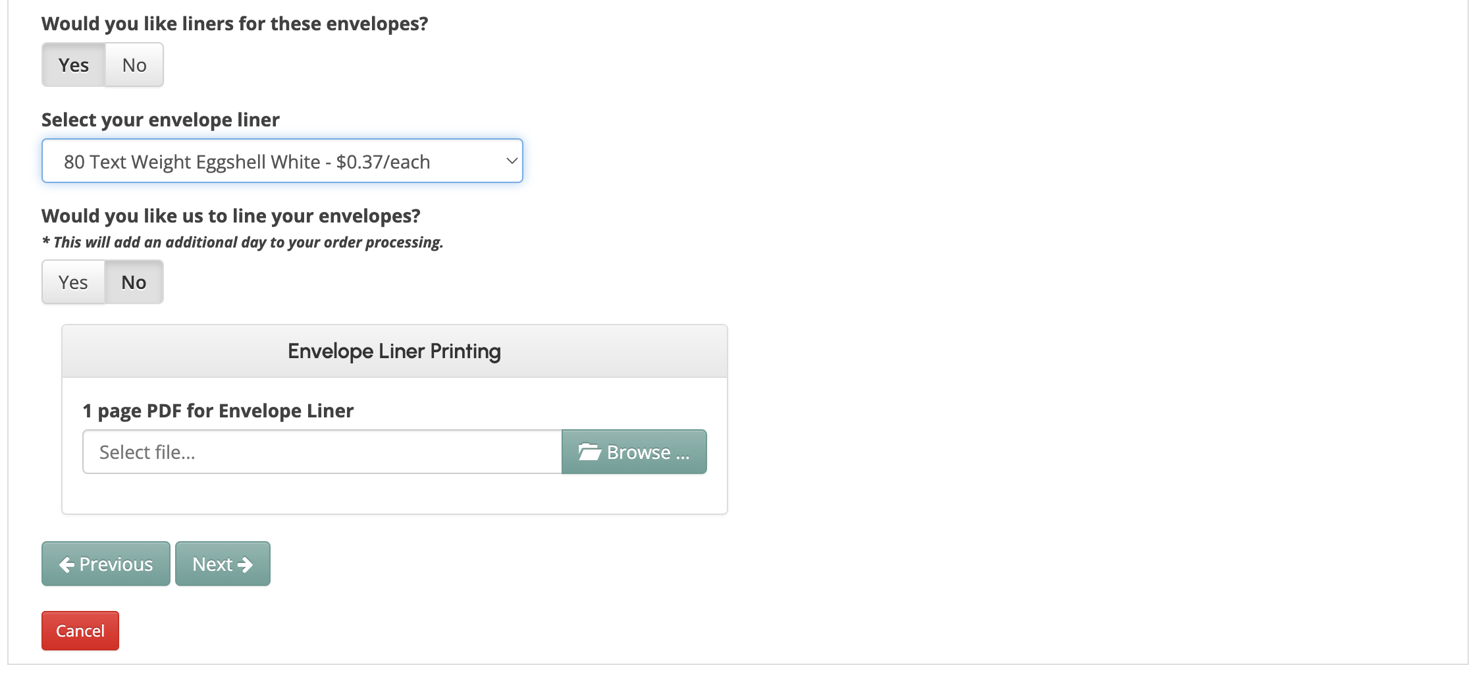This screenshot has width=1484, height=686.
Task: Go back with the Previous button
Action: click(106, 564)
